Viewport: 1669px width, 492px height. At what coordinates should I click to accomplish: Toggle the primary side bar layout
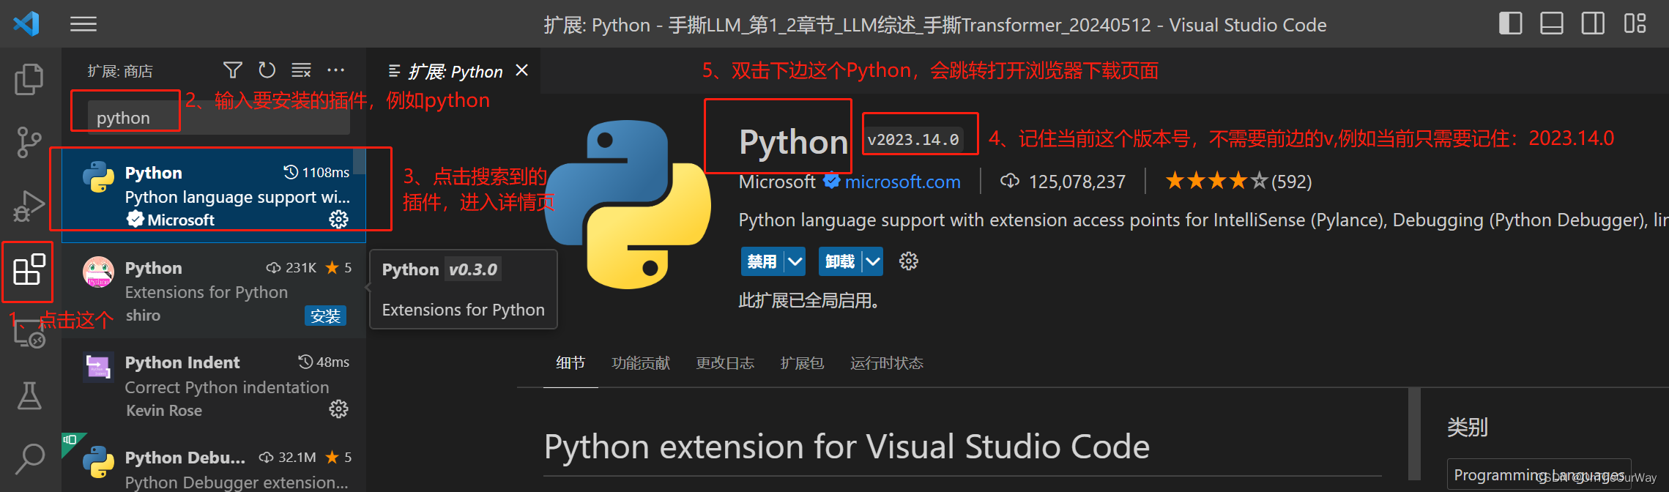coord(1510,23)
